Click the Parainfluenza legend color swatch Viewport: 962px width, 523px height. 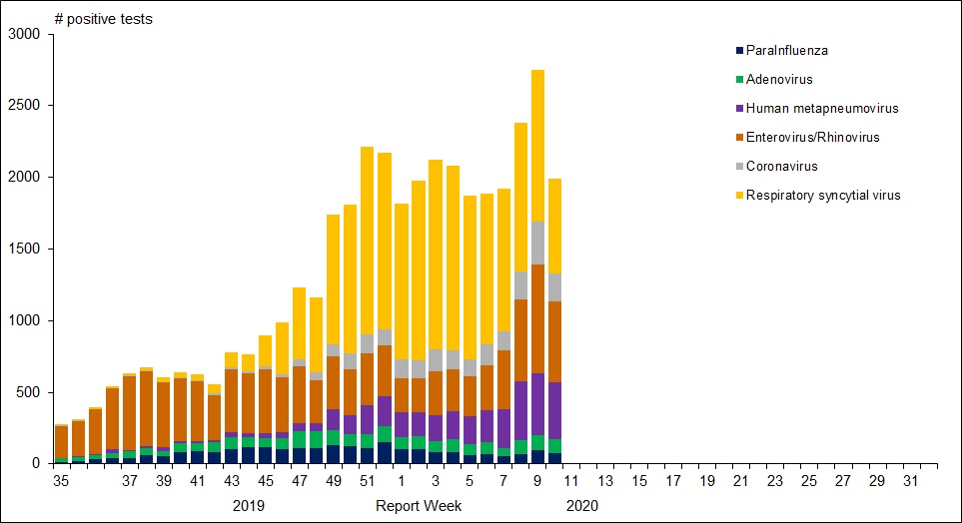(739, 51)
